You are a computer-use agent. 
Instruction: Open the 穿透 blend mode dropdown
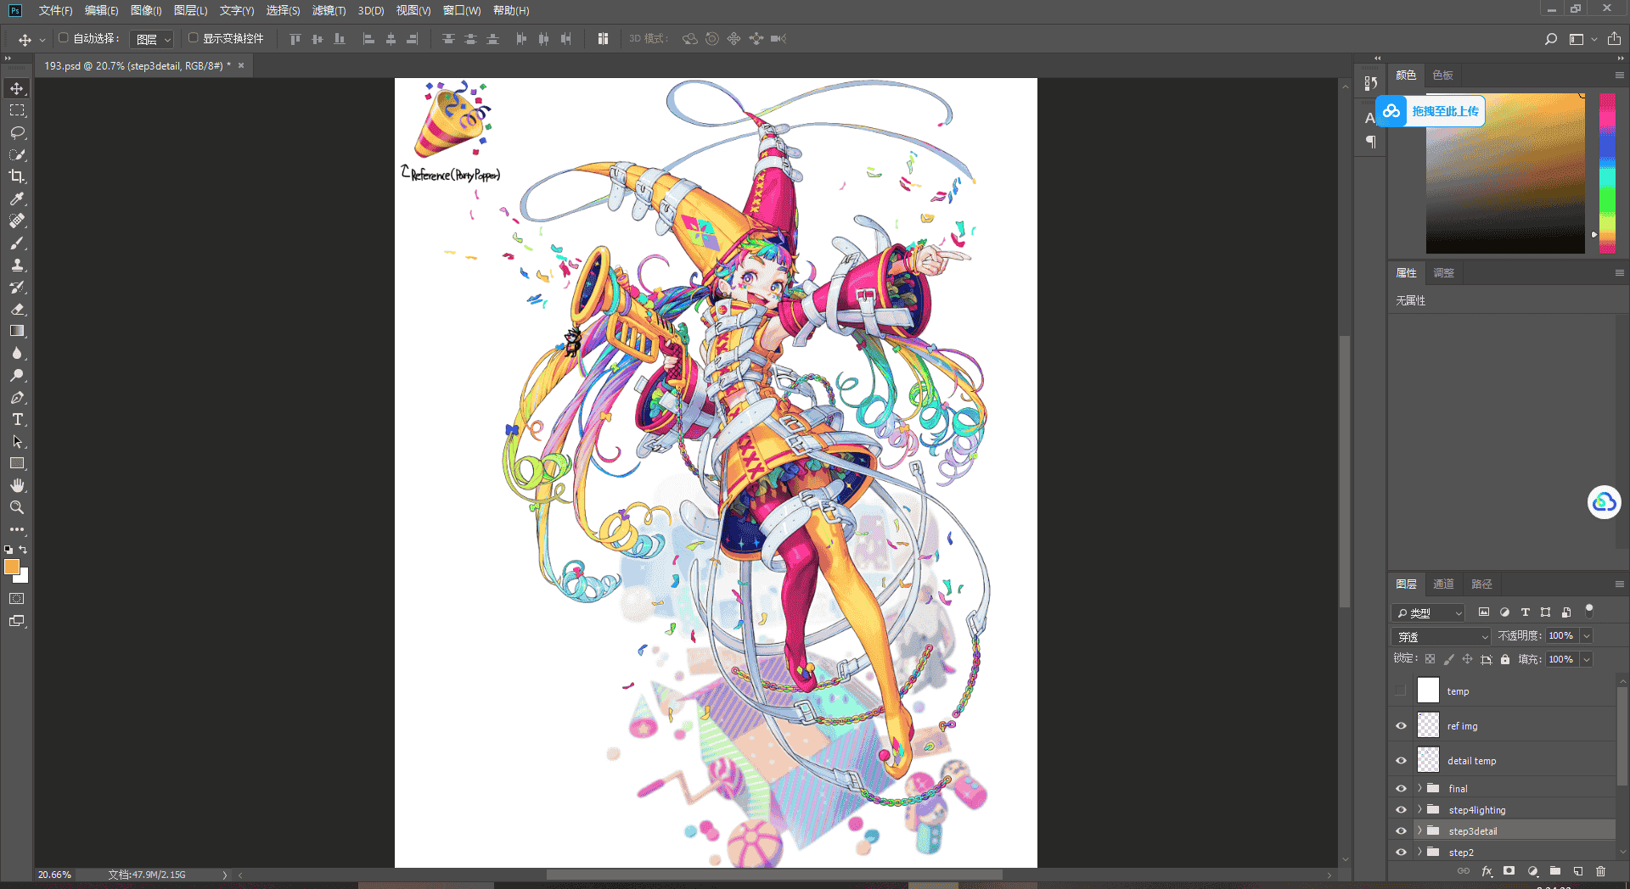point(1442,636)
